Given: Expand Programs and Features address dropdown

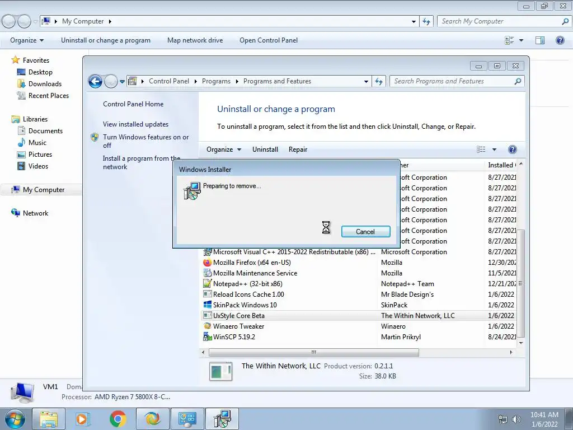Looking at the screenshot, I should [x=366, y=81].
